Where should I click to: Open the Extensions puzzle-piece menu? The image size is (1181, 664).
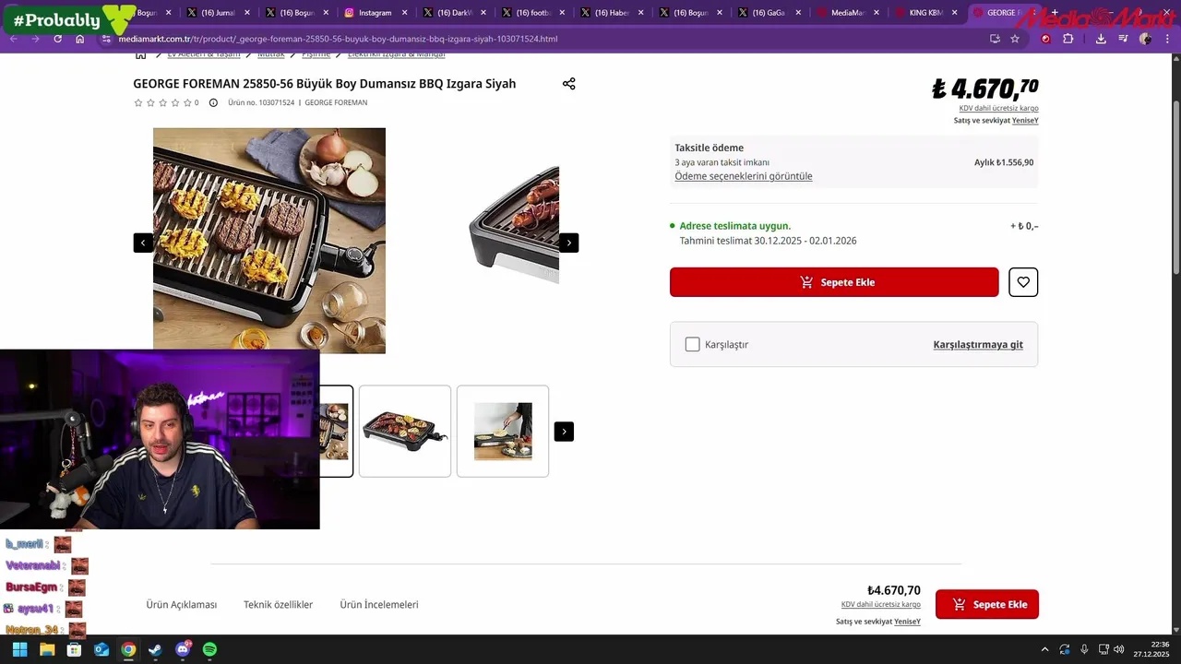(1068, 39)
